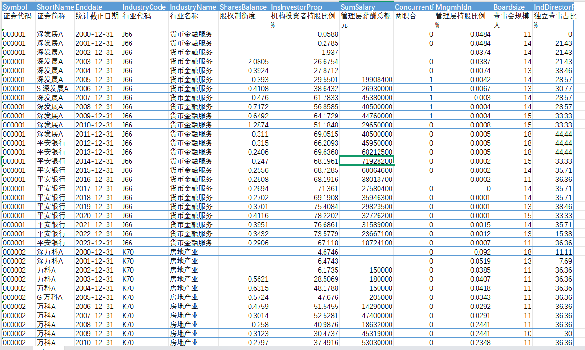
Task: Click the active cell containing 71928200
Action: click(x=367, y=161)
